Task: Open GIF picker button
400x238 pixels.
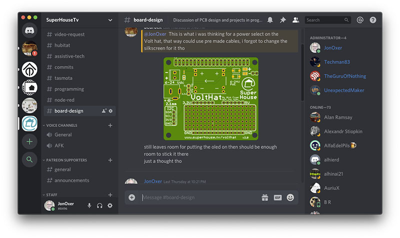Action: (277, 197)
